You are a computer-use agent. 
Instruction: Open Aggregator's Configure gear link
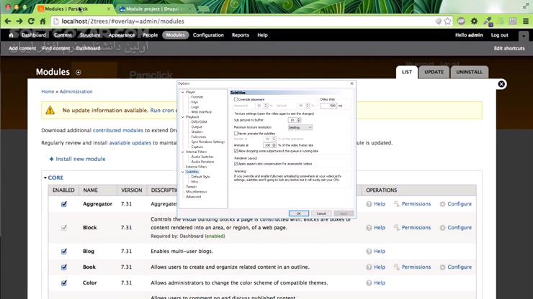(455, 204)
